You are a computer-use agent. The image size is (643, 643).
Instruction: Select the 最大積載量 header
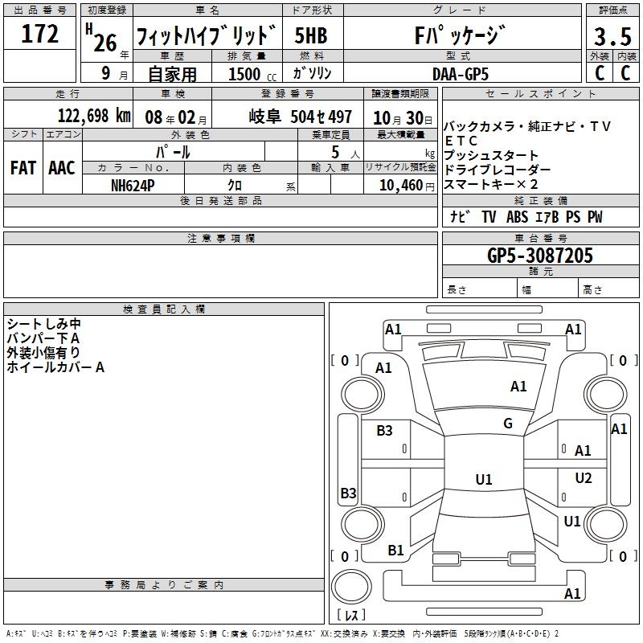400,135
